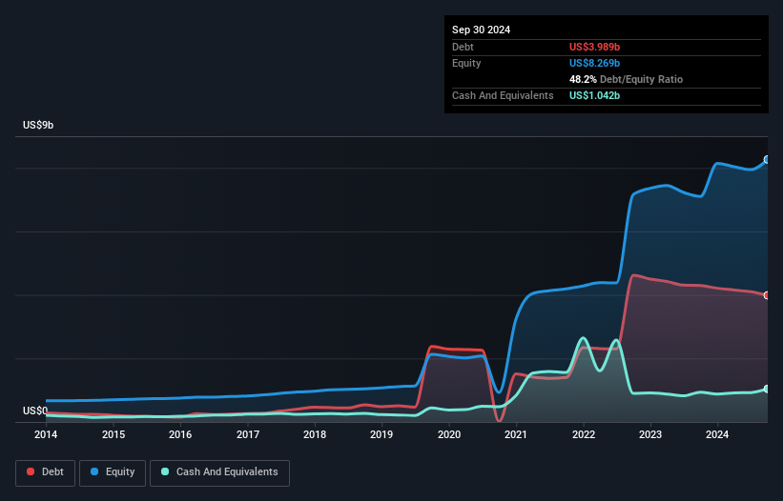
Task: Click the 2022 x-axis label
Action: [584, 434]
